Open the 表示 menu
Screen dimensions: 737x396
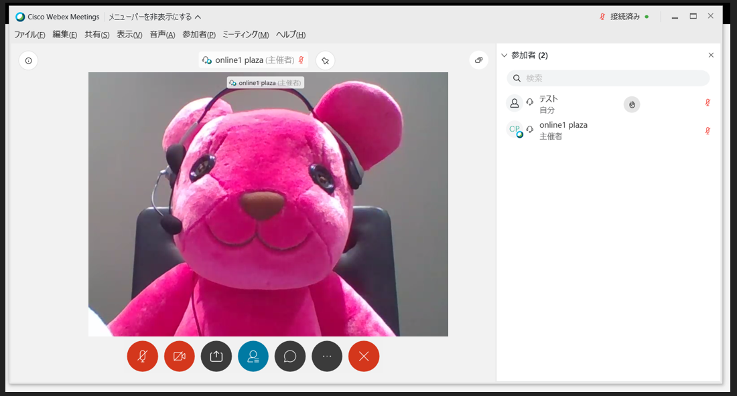click(x=129, y=35)
